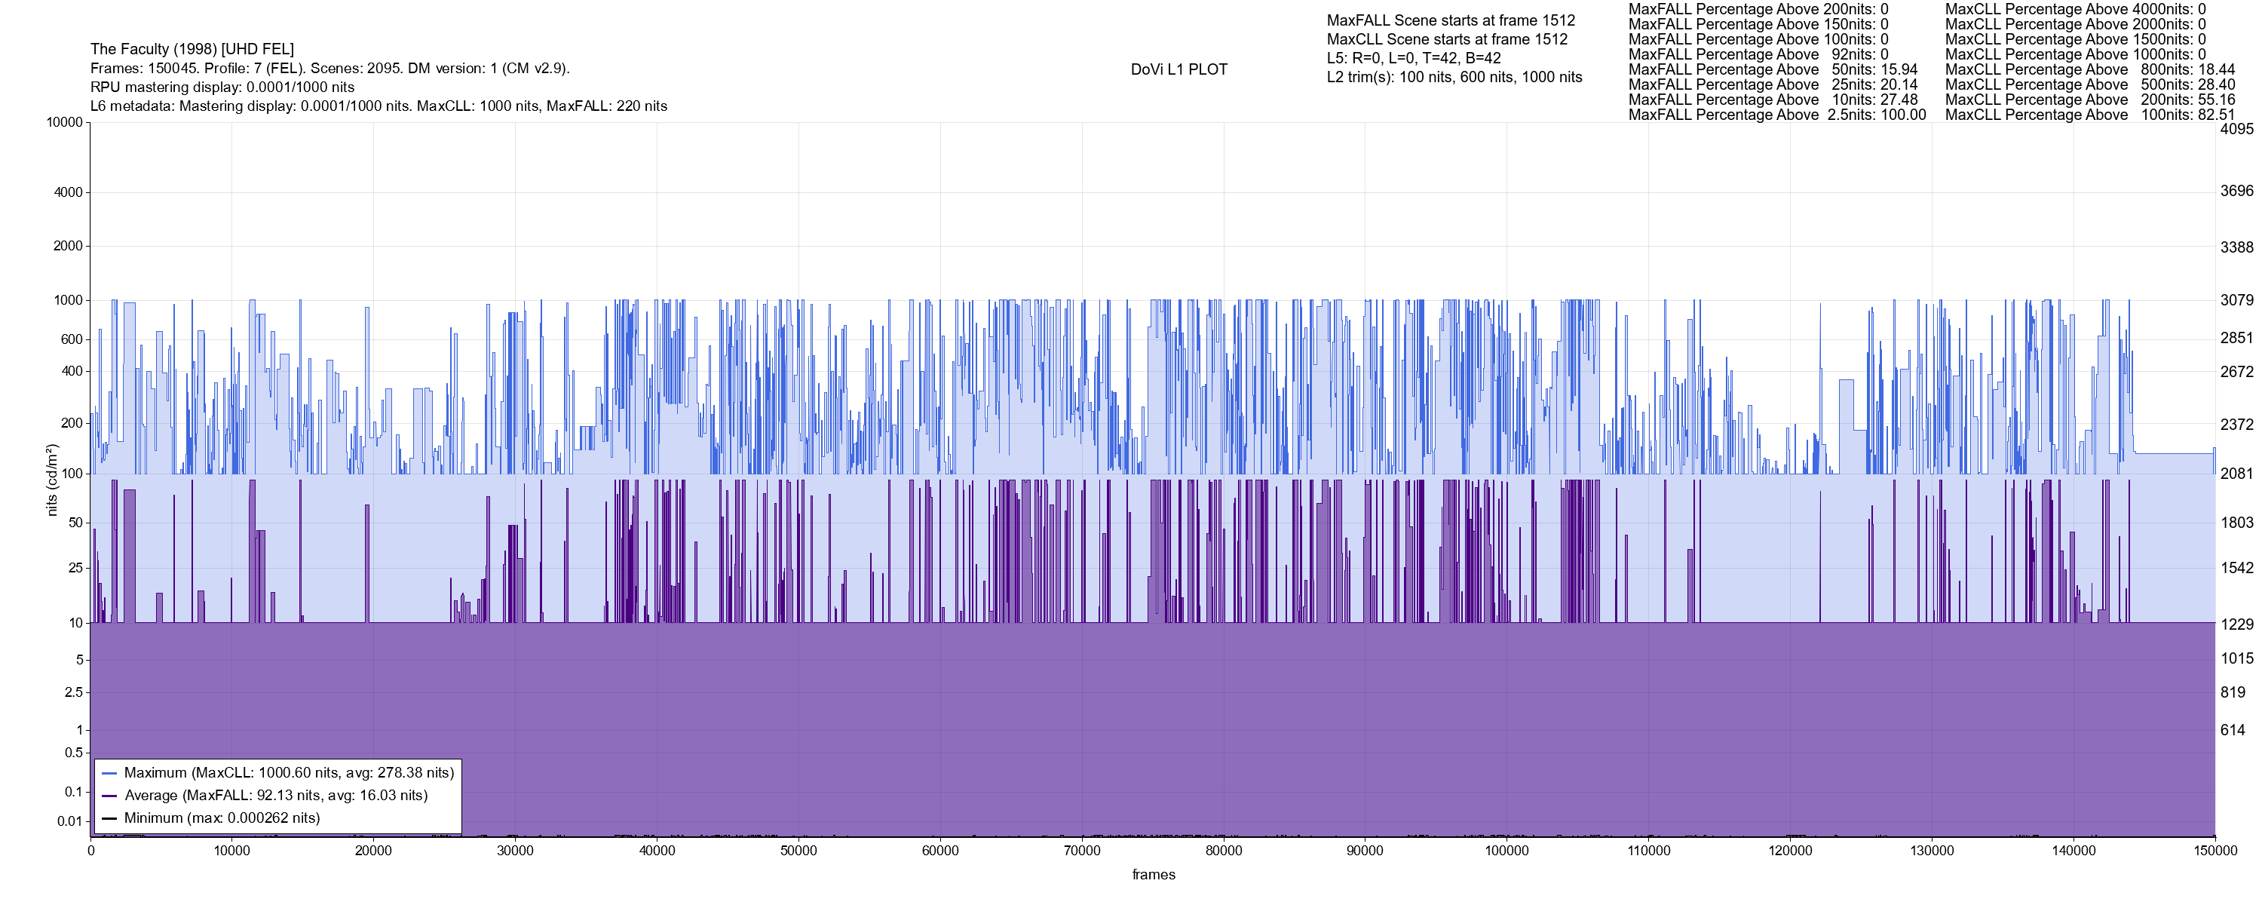Click the L2 trim(s) metadata line
Screen dimensions: 2262x905
[x=1454, y=78]
